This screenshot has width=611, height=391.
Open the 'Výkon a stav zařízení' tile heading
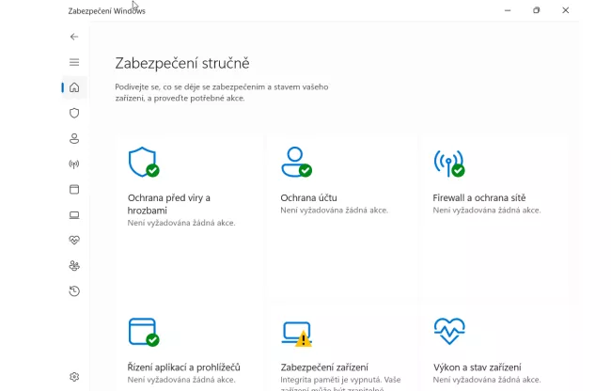pyautogui.click(x=477, y=367)
